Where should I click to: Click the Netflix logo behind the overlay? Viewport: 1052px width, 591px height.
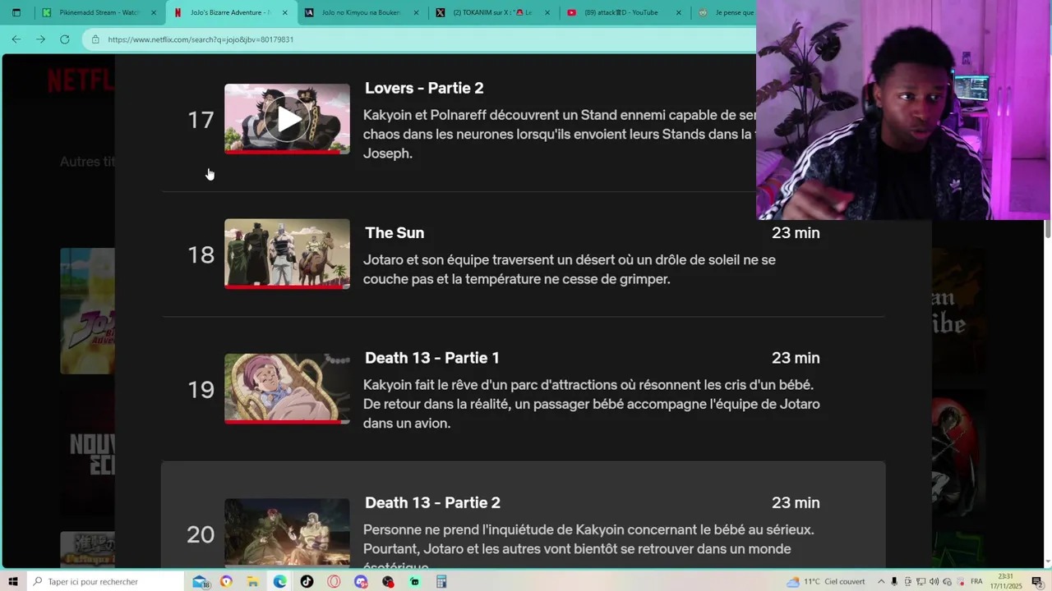[81, 80]
